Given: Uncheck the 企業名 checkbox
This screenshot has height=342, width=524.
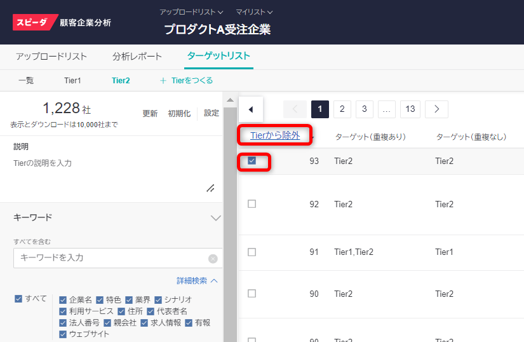Looking at the screenshot, I should 63,299.
